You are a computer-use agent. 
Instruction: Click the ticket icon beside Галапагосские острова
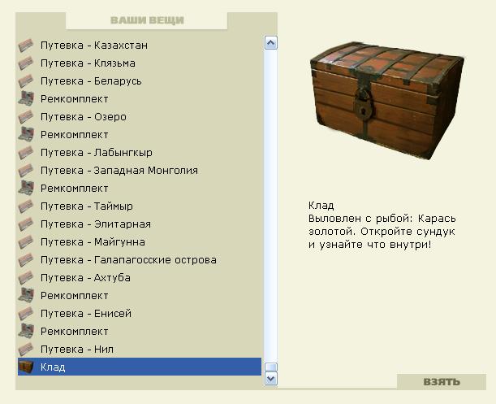click(26, 260)
